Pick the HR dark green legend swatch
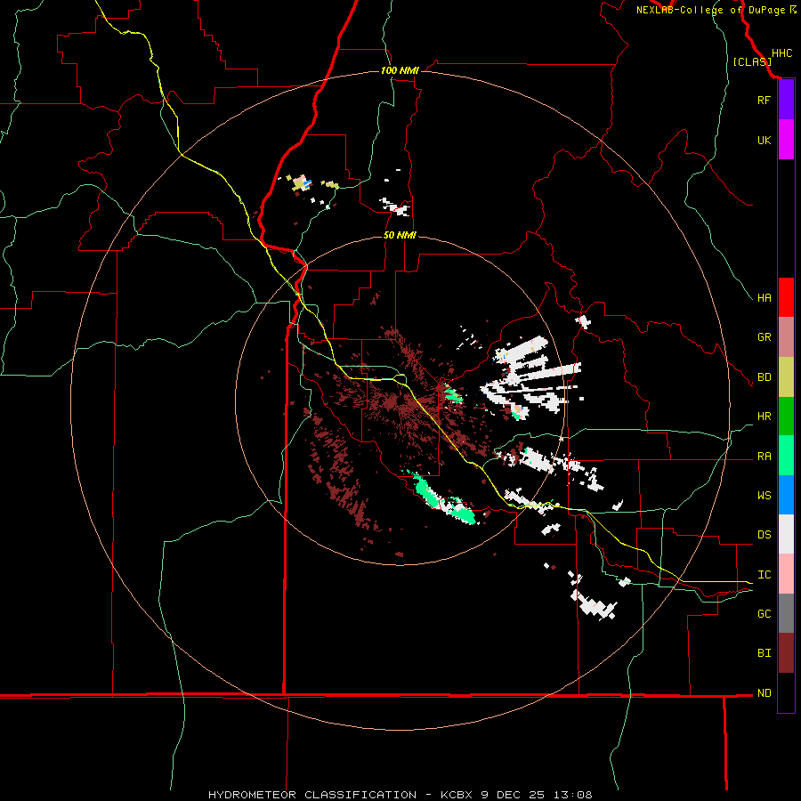Screen dimensions: 801x801 point(786,417)
